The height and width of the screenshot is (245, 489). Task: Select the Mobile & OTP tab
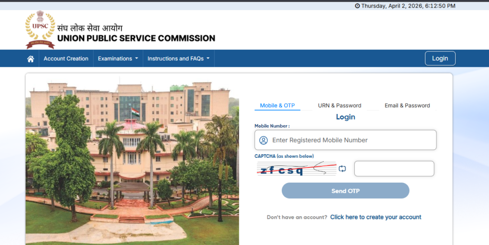coord(277,105)
